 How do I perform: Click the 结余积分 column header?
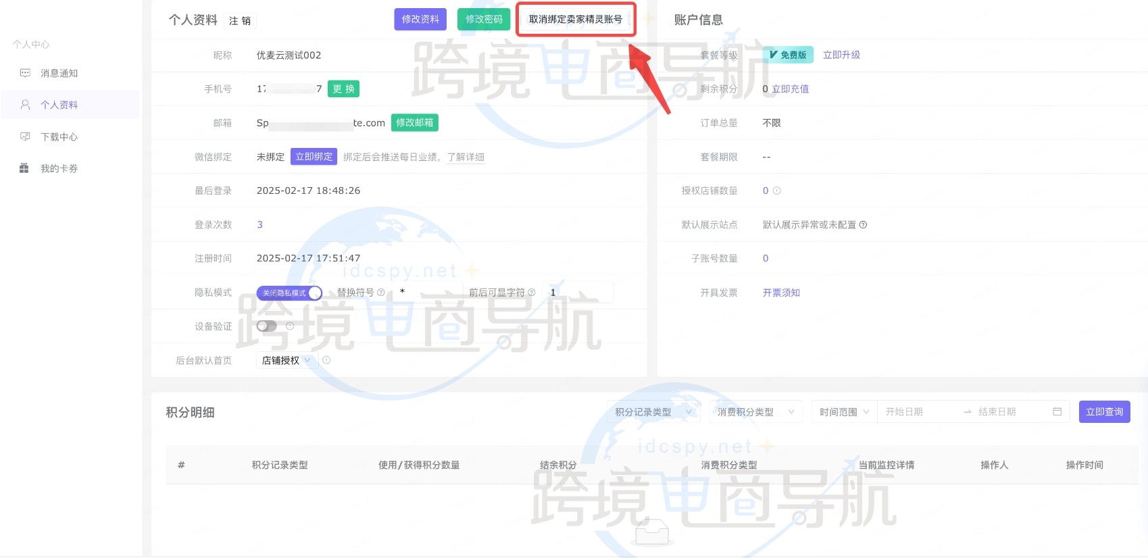pyautogui.click(x=558, y=465)
